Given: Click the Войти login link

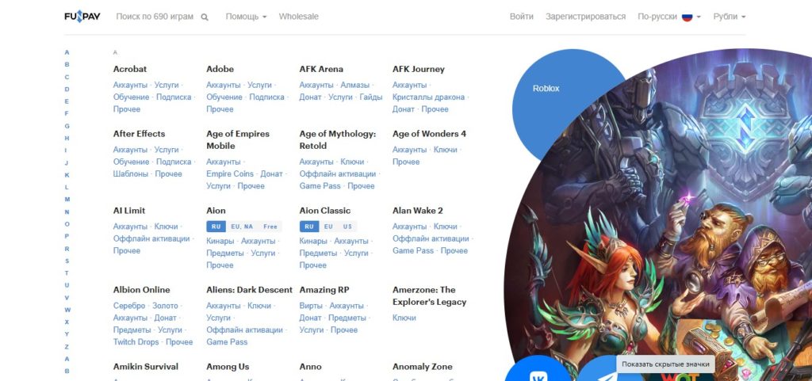Looking at the screenshot, I should point(522,17).
